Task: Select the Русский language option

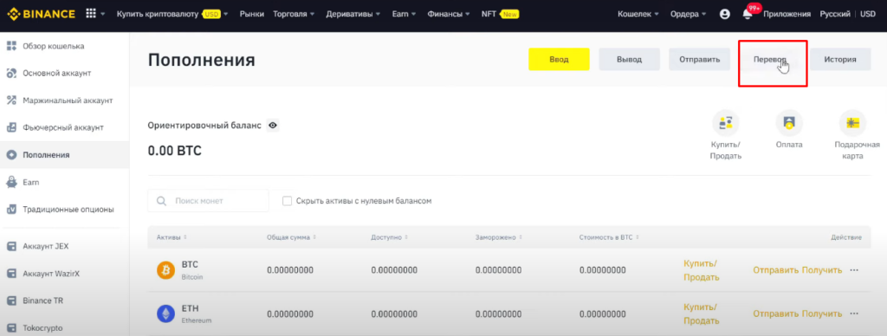Action: tap(835, 14)
